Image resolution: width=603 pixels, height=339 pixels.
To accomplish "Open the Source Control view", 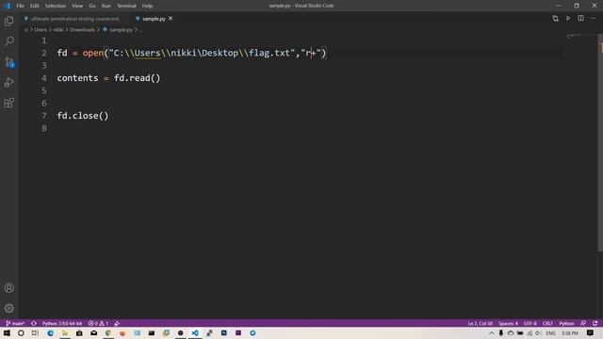I will 9,62.
